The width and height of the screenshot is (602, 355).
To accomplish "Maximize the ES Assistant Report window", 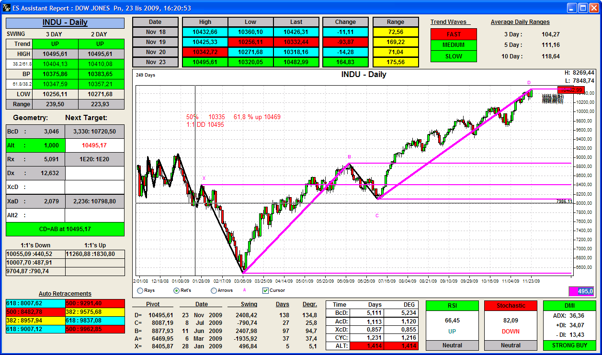I will [583, 8].
